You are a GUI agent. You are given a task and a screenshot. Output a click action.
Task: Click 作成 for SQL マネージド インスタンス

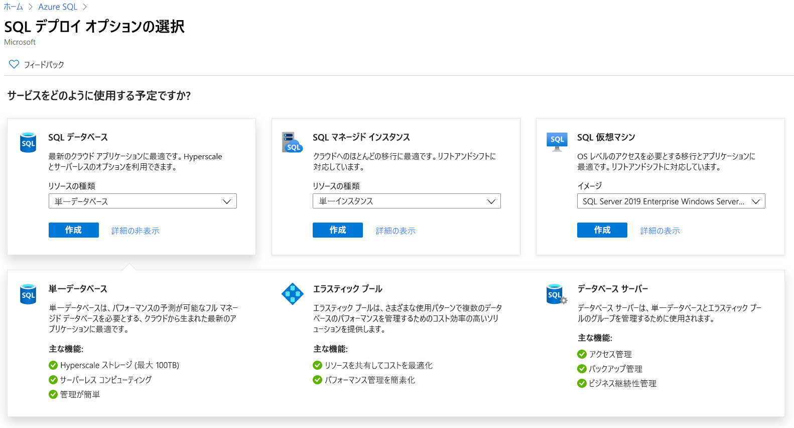click(338, 230)
